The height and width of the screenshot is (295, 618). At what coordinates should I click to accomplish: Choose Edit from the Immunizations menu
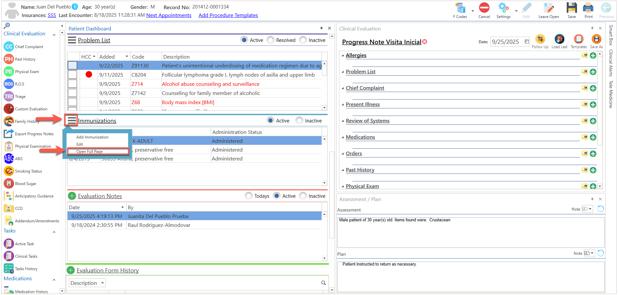click(80, 144)
